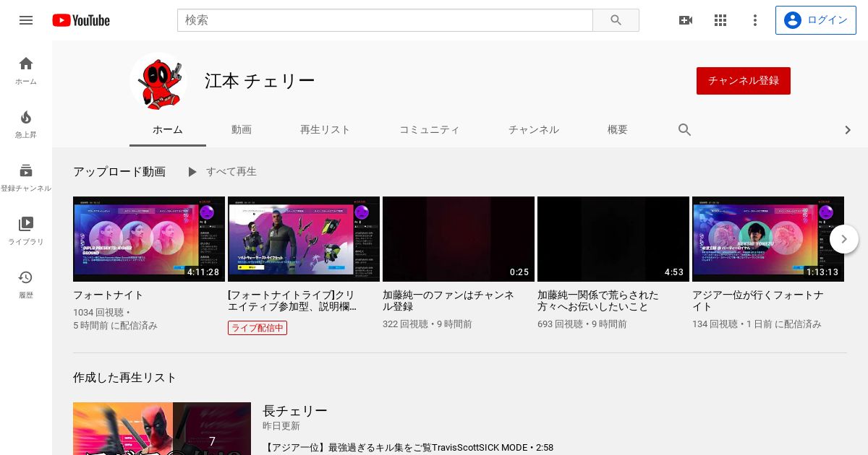Screen dimensions: 868x455
Task: Click the アップロード動画 section heading
Action: click(119, 172)
